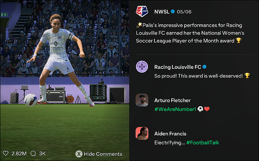Image resolution: width=259 pixels, height=161 pixels.
Task: Open the #FootballTalk hashtag
Action: pyautogui.click(x=203, y=143)
